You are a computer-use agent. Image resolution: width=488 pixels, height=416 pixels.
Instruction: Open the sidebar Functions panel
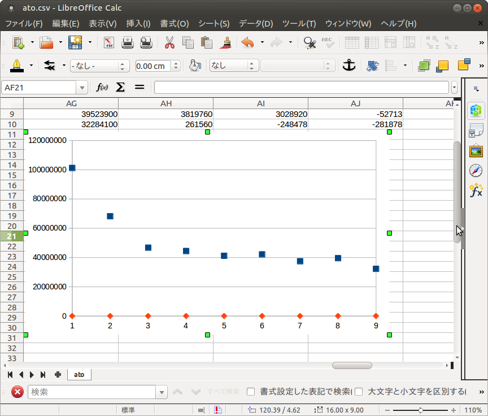click(476, 190)
